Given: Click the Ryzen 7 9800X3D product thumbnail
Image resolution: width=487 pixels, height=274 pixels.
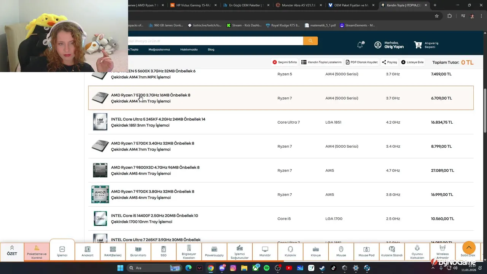Looking at the screenshot, I should click(x=100, y=170).
